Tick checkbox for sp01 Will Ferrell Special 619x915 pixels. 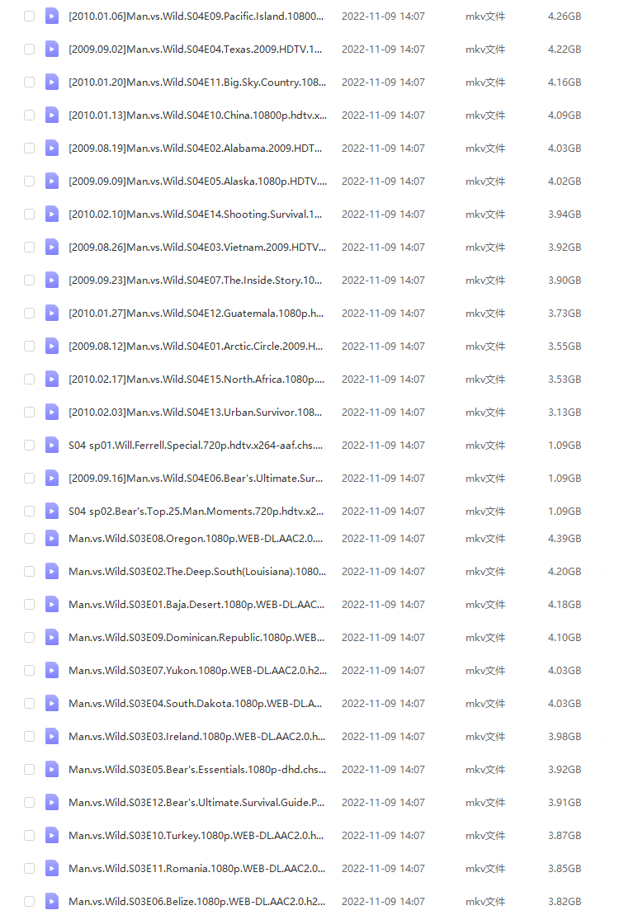click(x=29, y=445)
